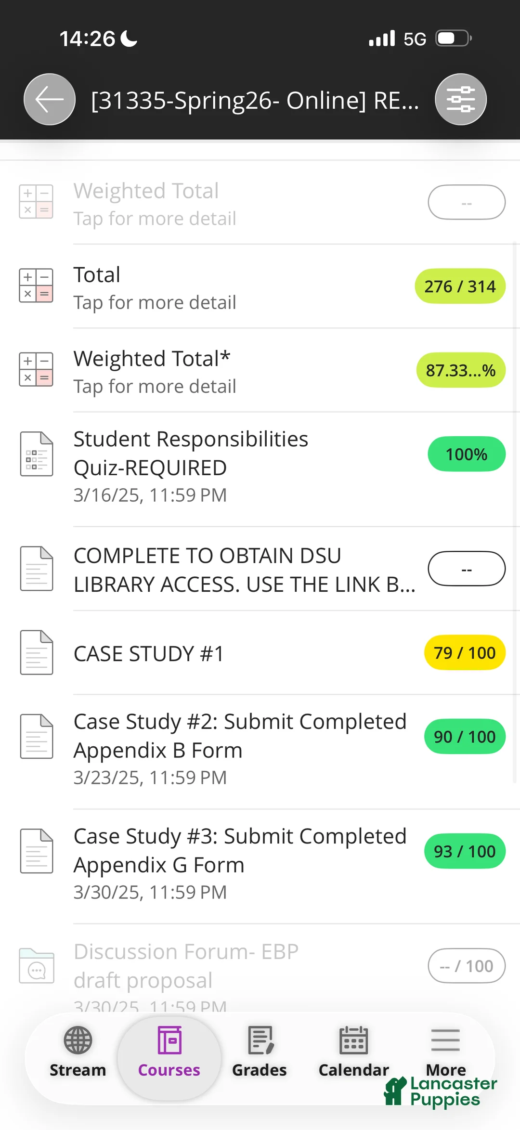Expand Weighted Total* for more detail
This screenshot has height=1130, width=520.
click(155, 371)
